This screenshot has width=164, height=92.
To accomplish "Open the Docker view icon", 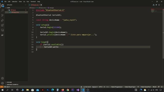I will point(2,35).
